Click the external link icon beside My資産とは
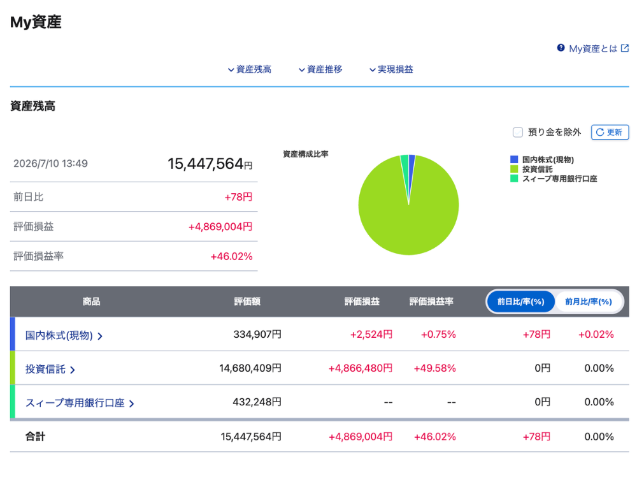 pyautogui.click(x=625, y=48)
